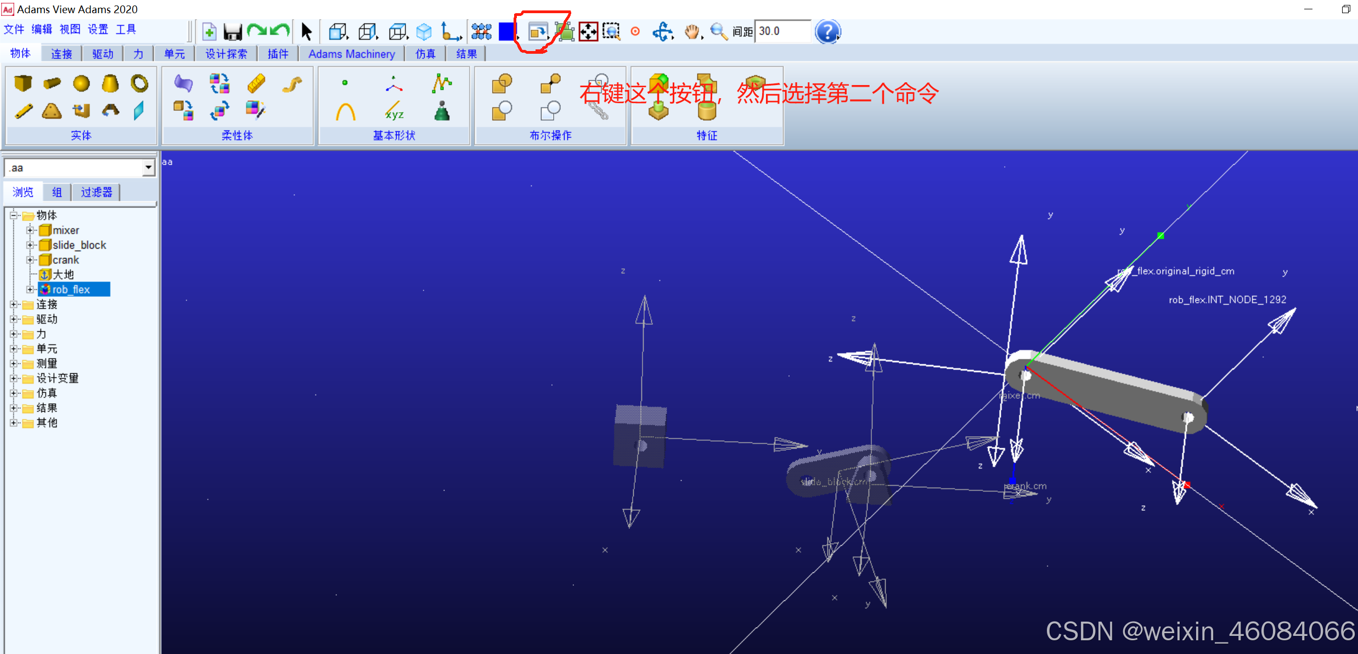
Task: Open the 文件 menu
Action: pos(14,29)
